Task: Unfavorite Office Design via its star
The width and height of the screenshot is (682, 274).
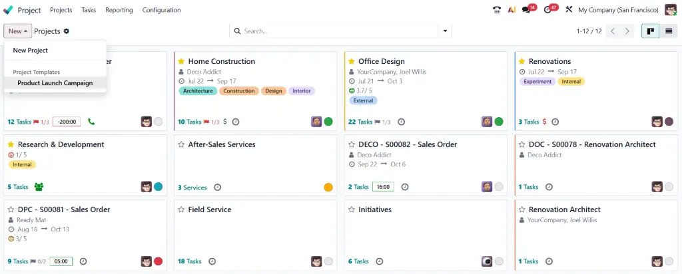Action: coord(352,61)
